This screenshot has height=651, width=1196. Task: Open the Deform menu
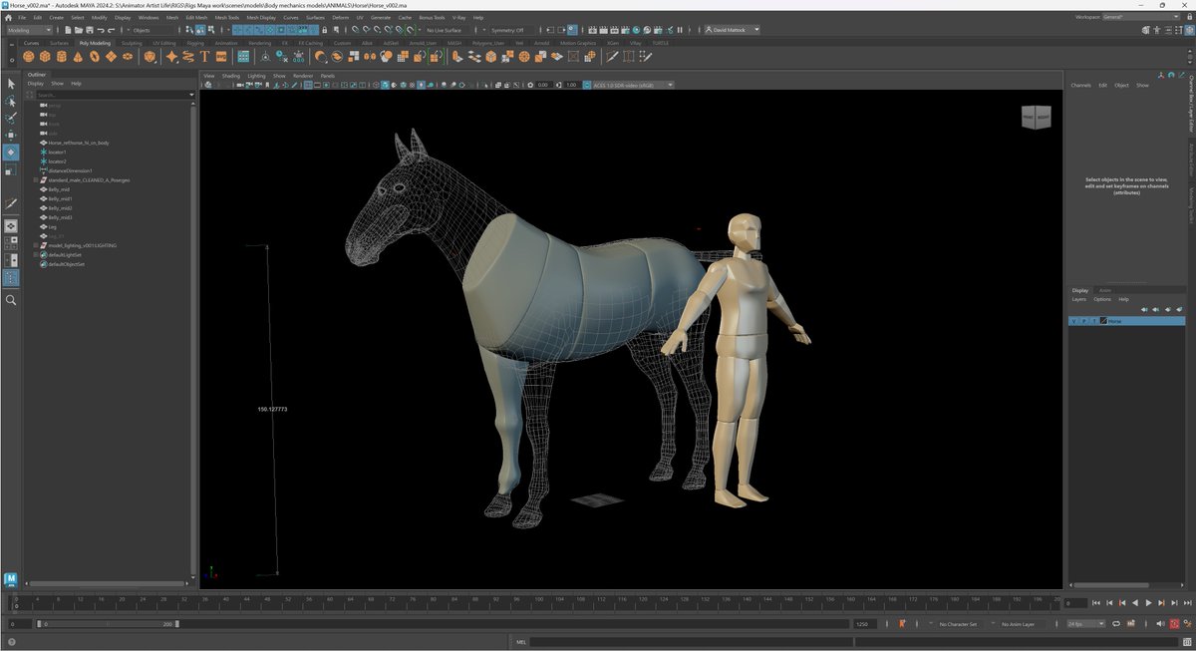click(x=341, y=17)
